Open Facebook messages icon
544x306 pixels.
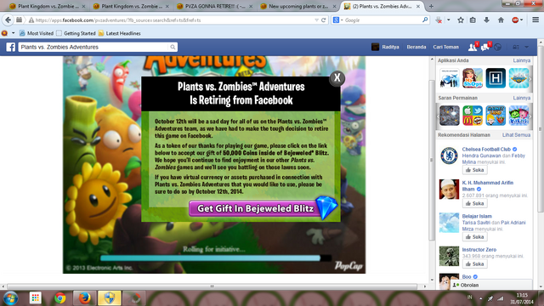(x=485, y=47)
